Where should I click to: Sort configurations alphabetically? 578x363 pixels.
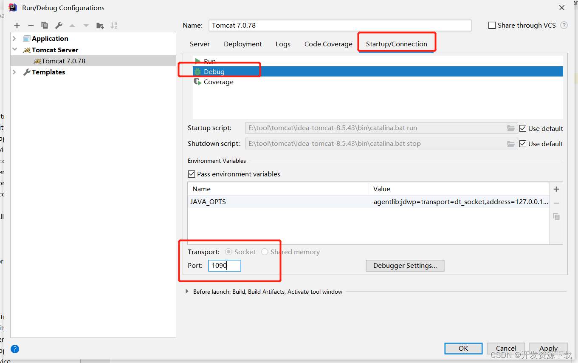point(113,26)
